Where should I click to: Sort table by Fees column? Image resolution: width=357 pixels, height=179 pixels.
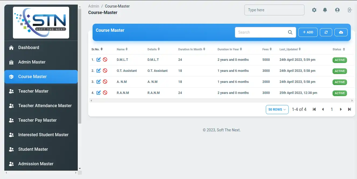267,49
